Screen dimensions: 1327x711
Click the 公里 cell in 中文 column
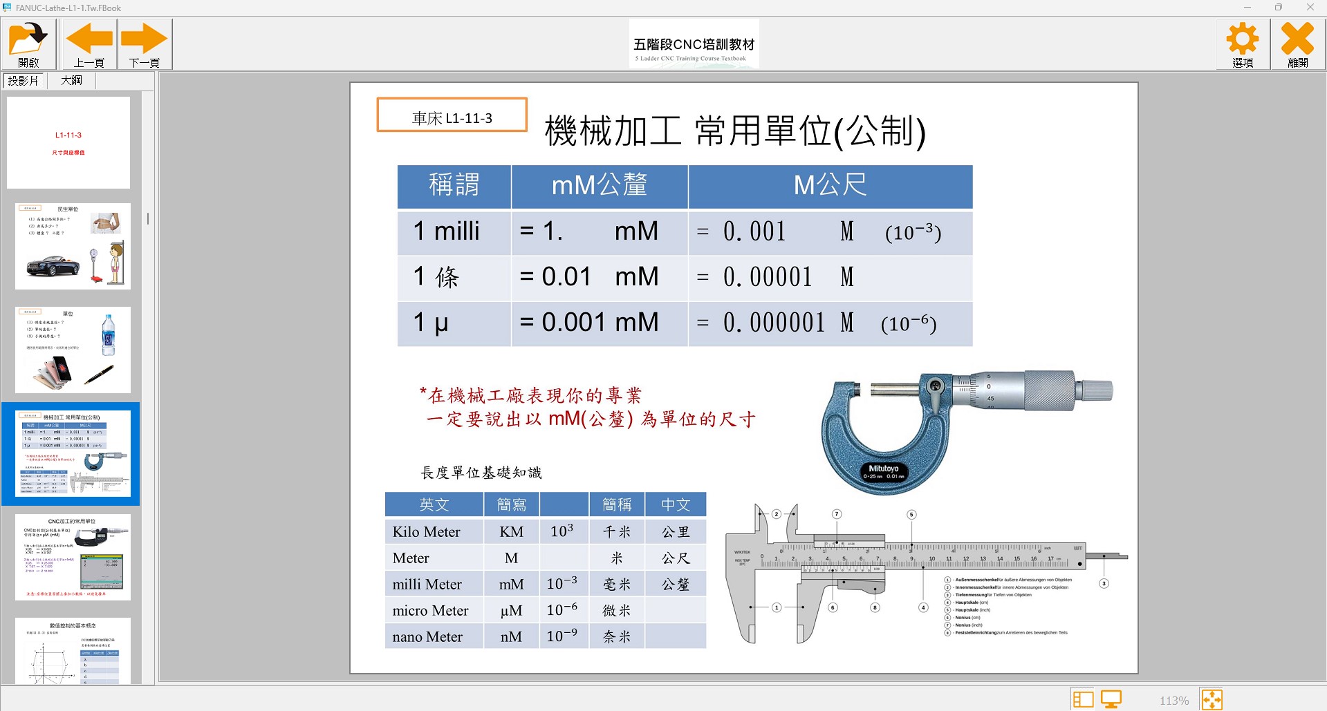point(676,531)
